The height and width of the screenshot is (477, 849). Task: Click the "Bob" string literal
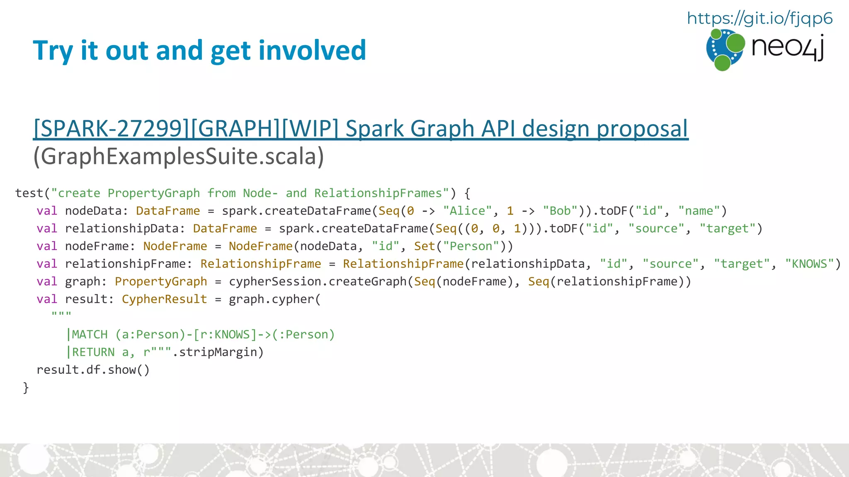click(x=560, y=211)
